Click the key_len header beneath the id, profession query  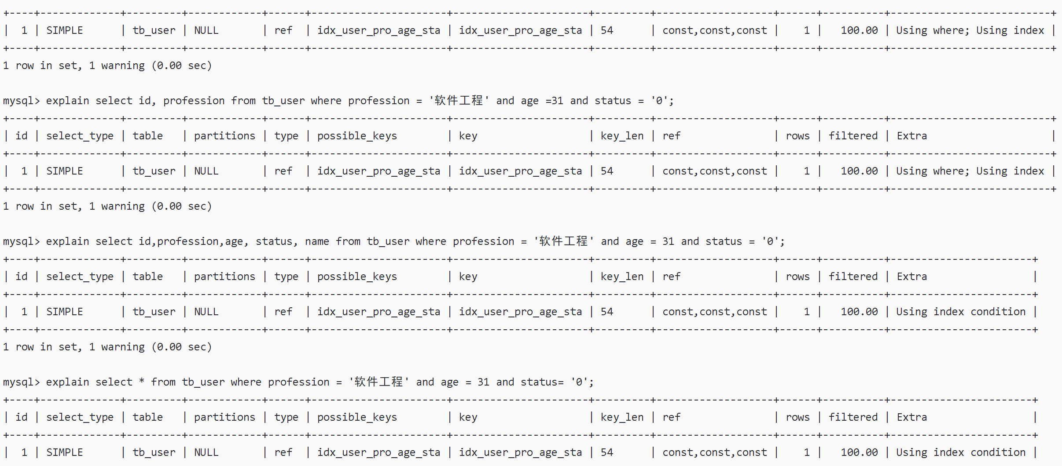pos(622,136)
